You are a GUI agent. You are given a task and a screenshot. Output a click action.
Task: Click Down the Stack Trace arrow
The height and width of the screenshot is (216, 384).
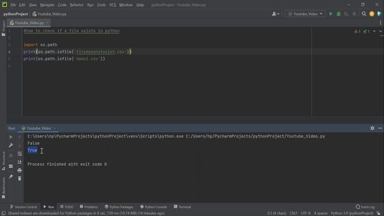coord(20,145)
